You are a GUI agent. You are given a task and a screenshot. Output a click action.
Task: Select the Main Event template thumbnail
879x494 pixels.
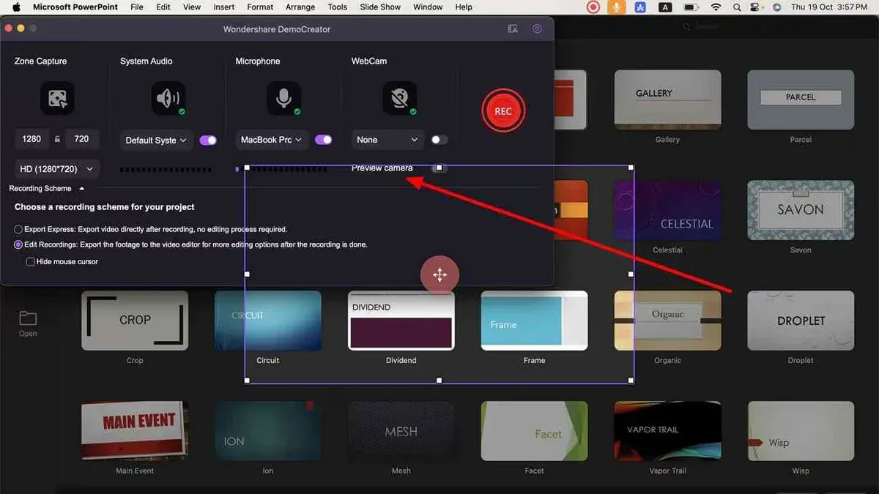(135, 431)
